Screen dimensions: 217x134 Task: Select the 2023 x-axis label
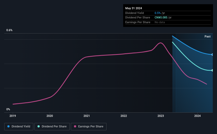[x=161, y=116]
